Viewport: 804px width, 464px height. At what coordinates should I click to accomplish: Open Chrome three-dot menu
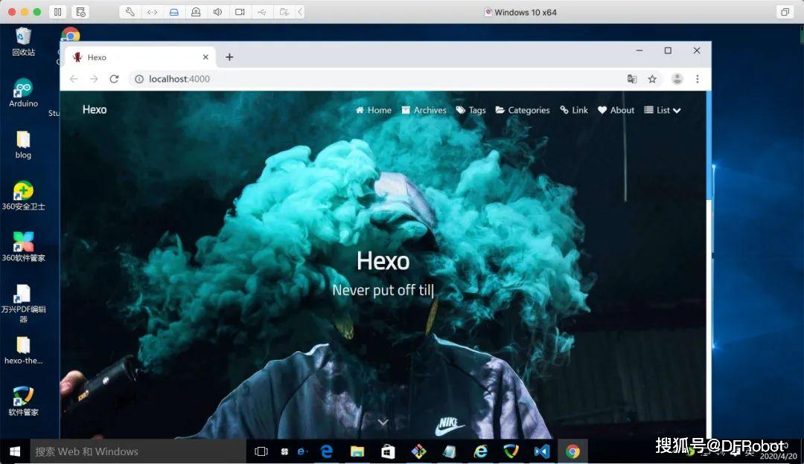tap(697, 79)
